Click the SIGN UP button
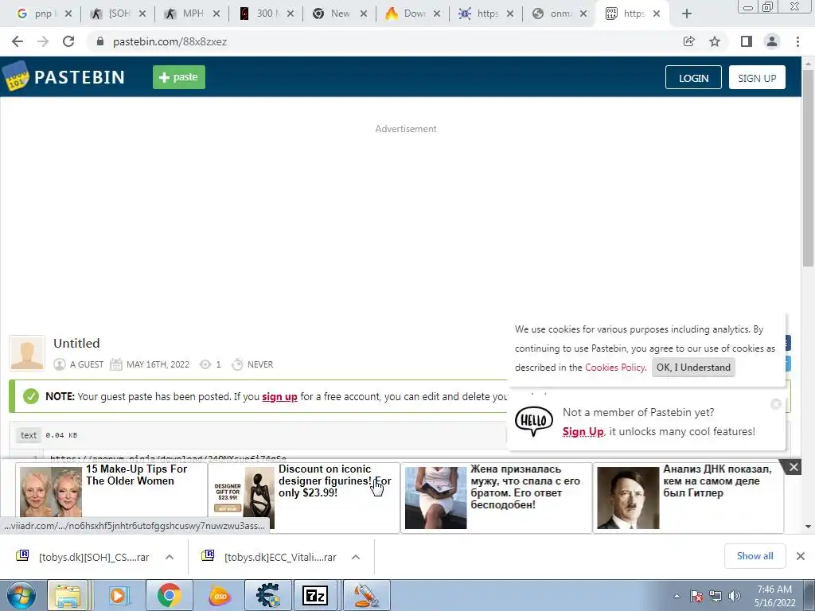This screenshot has height=611, width=815. pyautogui.click(x=757, y=77)
